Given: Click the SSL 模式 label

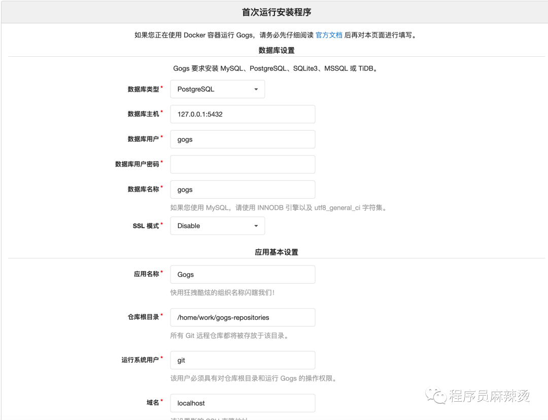Looking at the screenshot, I should coord(146,225).
